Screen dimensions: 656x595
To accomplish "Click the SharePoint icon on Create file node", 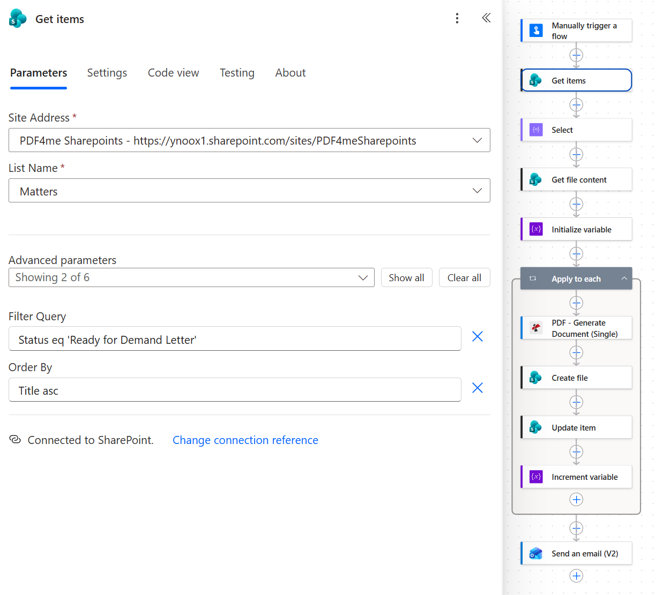I will (535, 378).
